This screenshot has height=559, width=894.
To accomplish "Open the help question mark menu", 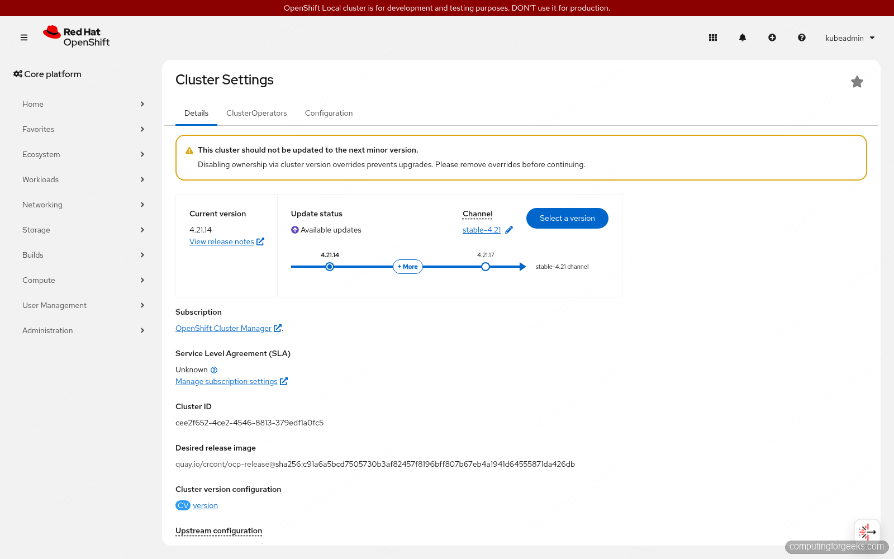I will (802, 37).
